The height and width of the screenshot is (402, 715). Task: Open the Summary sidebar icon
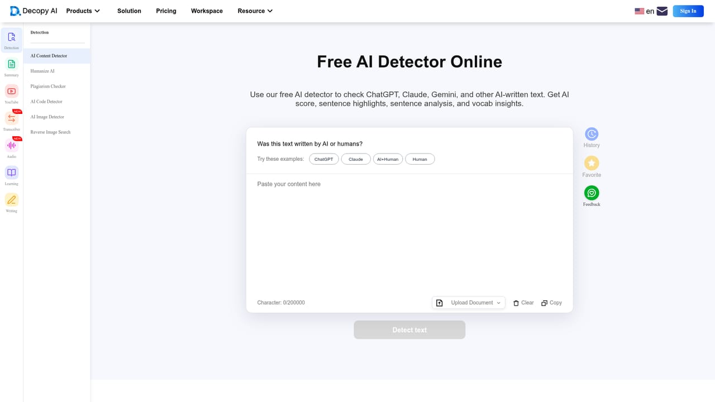[x=11, y=64]
